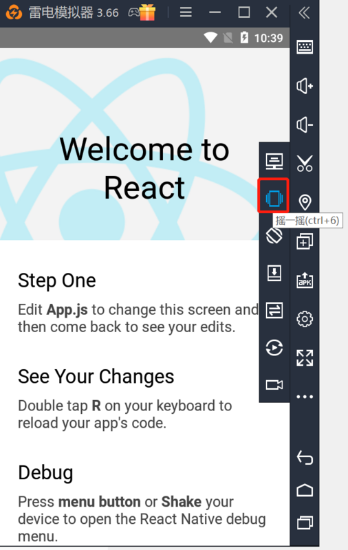Click the Debug section heading

point(45,472)
